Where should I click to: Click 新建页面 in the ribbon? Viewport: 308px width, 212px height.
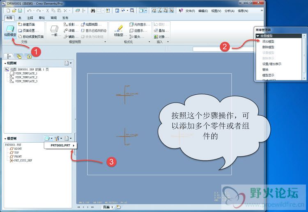tap(27, 25)
